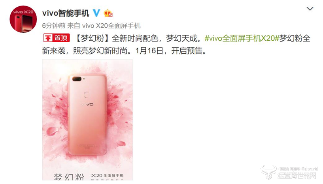Click the dual camera on pink phone

pyautogui.click(x=77, y=79)
